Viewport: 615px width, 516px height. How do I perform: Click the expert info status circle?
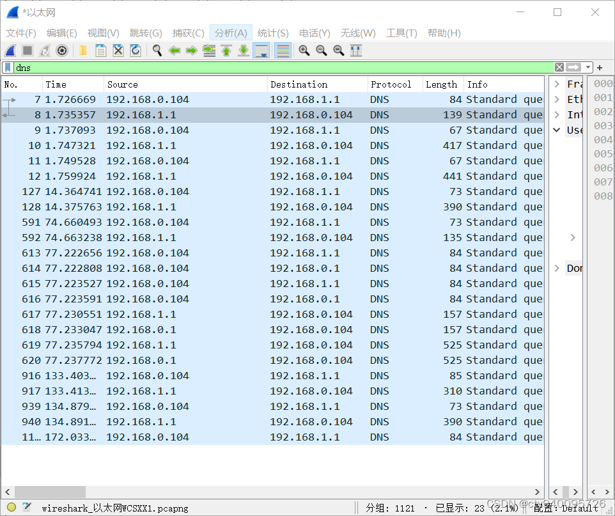tap(12, 507)
